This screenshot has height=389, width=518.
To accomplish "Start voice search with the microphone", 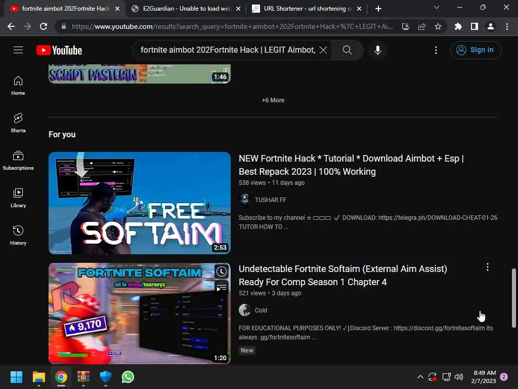I will point(377,50).
